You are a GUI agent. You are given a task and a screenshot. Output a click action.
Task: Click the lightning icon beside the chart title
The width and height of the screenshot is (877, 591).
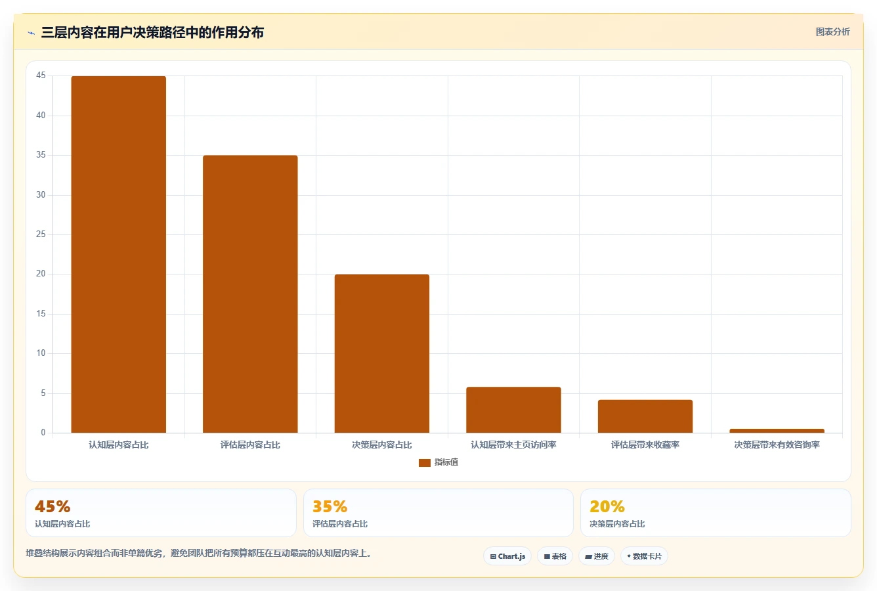tap(31, 33)
